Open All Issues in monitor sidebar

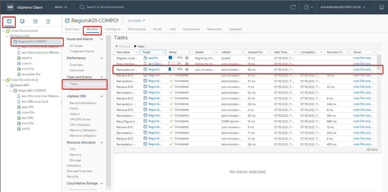tap(76, 46)
